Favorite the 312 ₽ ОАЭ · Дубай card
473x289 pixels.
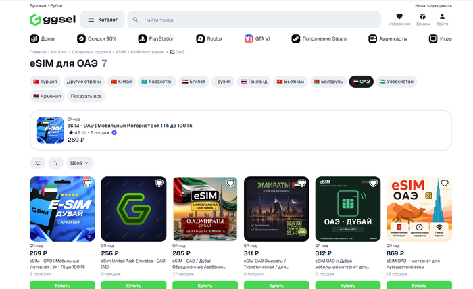coord(373,183)
